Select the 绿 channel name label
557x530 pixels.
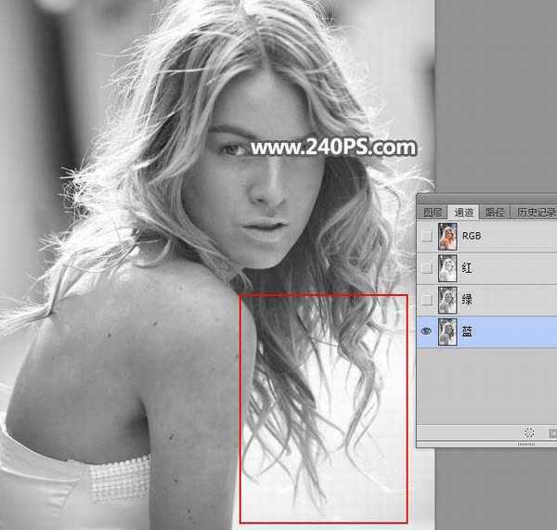tap(467, 300)
